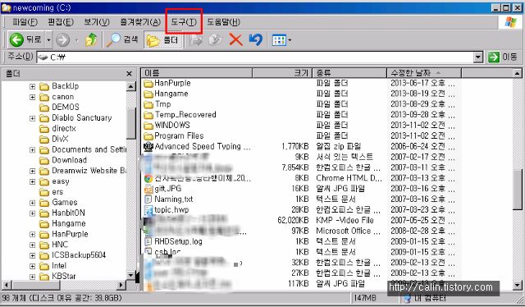Click the Program Files folder icon
The width and height of the screenshot is (525, 307).
pos(148,135)
